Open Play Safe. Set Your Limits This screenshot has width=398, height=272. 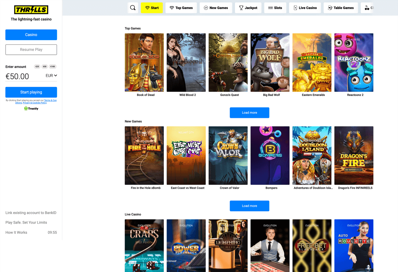click(x=26, y=222)
